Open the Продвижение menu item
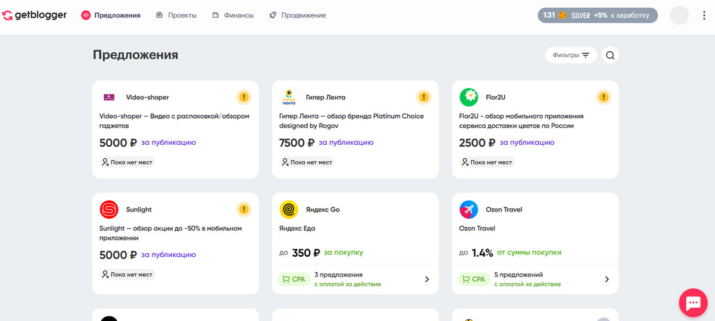Screen dimensions: 715x321 (297, 15)
